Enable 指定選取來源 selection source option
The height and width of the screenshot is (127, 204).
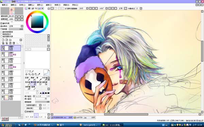point(1,37)
